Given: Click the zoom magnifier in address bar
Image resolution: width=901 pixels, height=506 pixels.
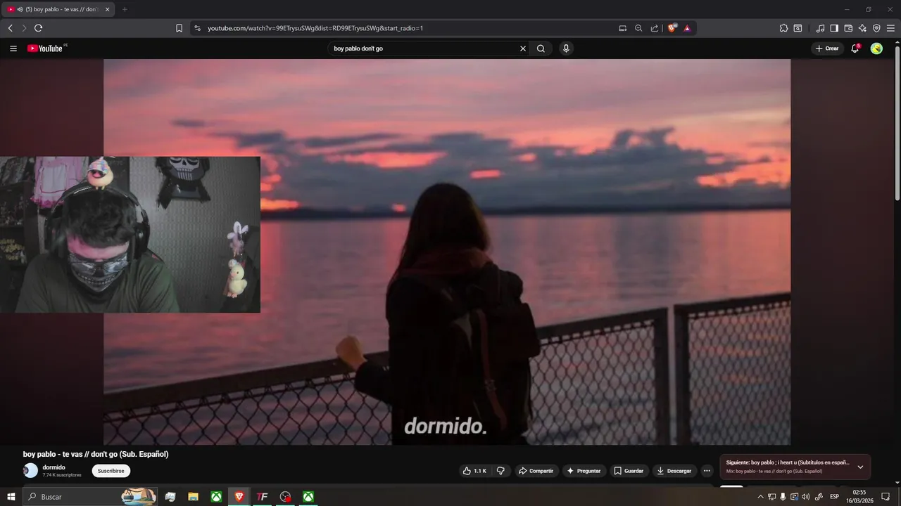Looking at the screenshot, I should coord(638,28).
